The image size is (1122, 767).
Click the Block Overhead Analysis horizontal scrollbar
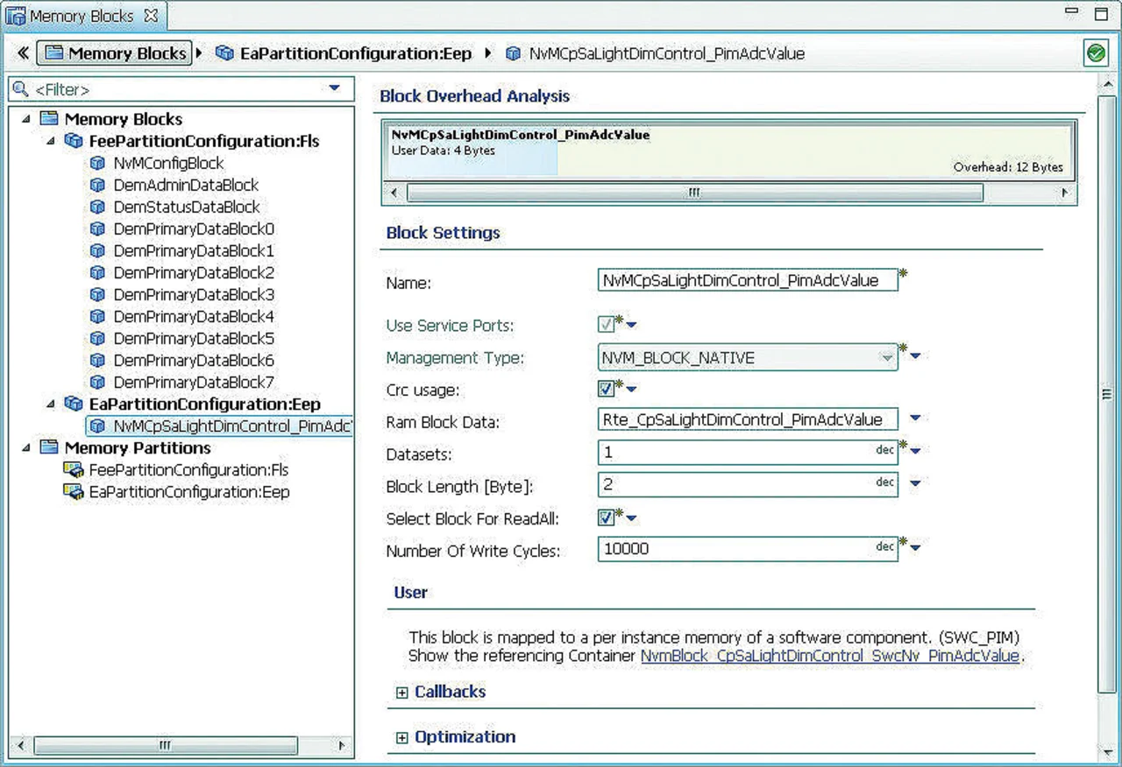pos(694,192)
